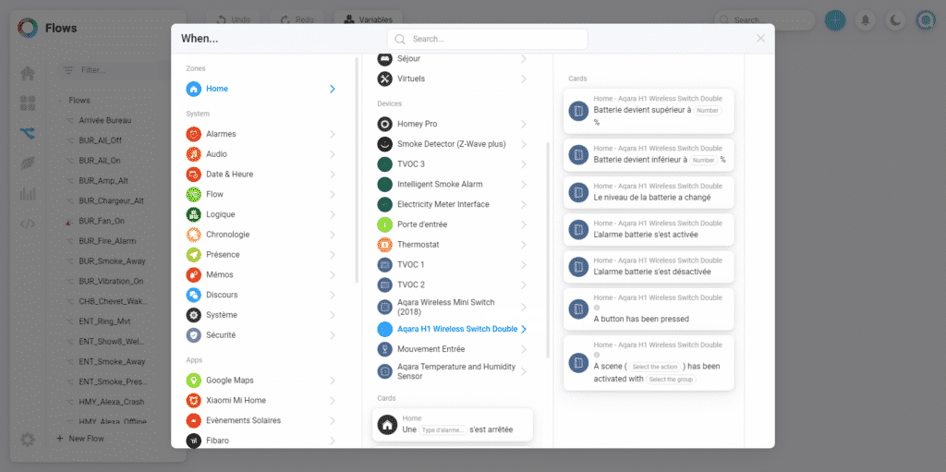Viewport: 946px width, 472px height.
Task: Click the Virtuels zone icon
Action: click(385, 79)
